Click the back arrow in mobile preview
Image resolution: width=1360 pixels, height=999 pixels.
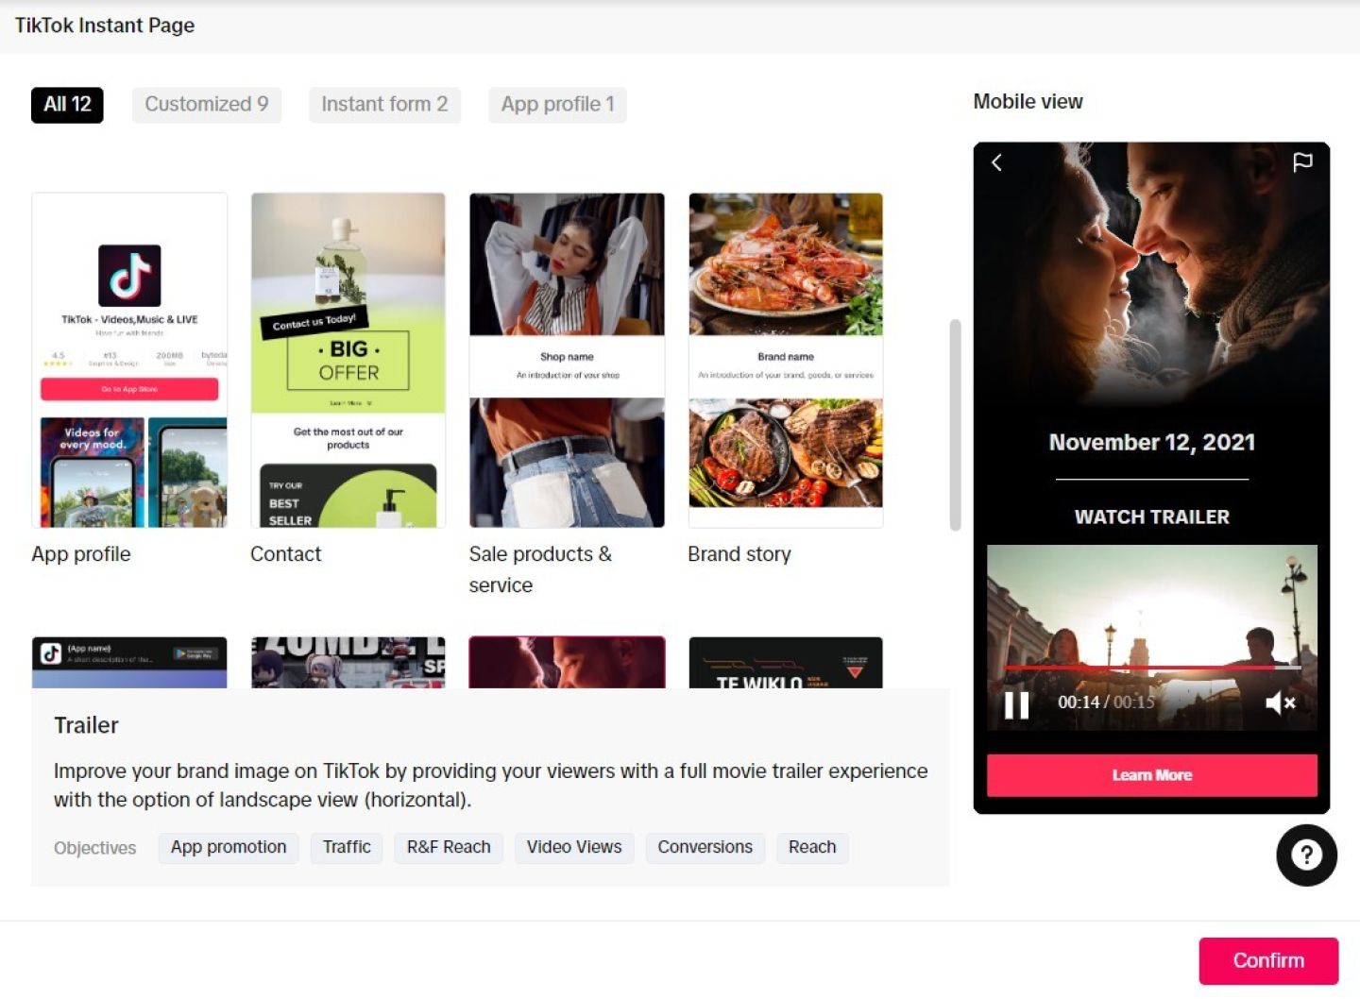(996, 162)
